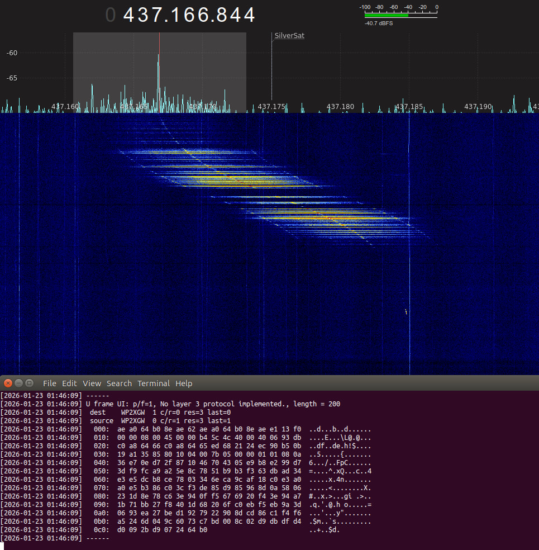Minimize the terminal window
The height and width of the screenshot is (550, 539).
click(19, 383)
